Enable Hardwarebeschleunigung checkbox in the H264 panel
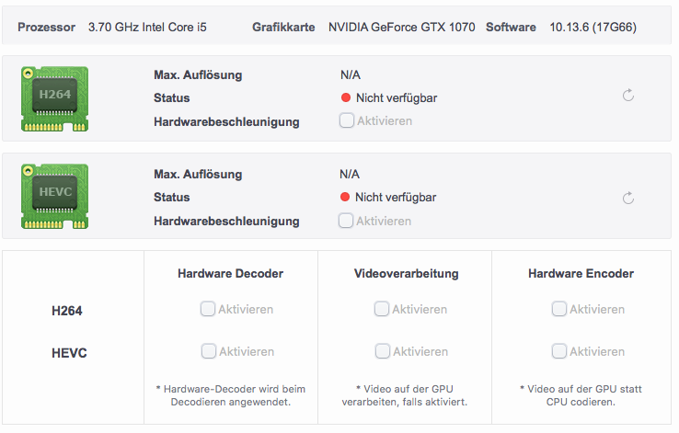This screenshot has height=433, width=679. point(347,120)
